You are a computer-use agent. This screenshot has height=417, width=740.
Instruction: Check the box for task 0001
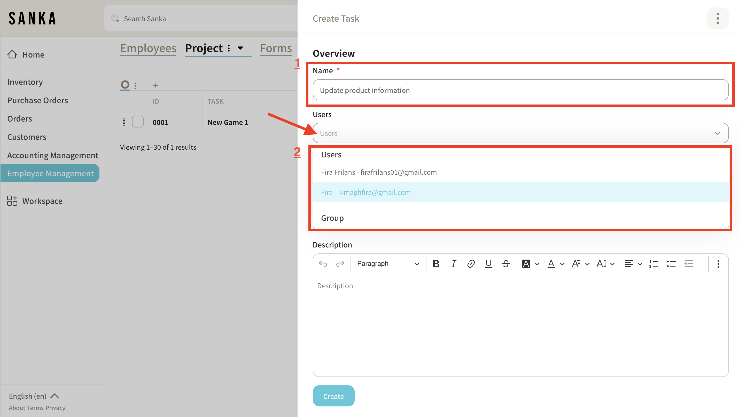coord(138,122)
